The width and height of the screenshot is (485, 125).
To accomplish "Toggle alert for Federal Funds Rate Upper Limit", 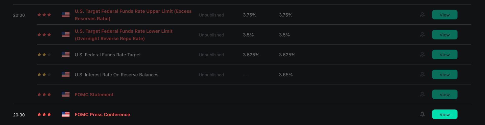I will 422,15.
